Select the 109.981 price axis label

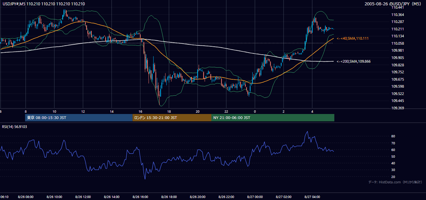[398, 50]
